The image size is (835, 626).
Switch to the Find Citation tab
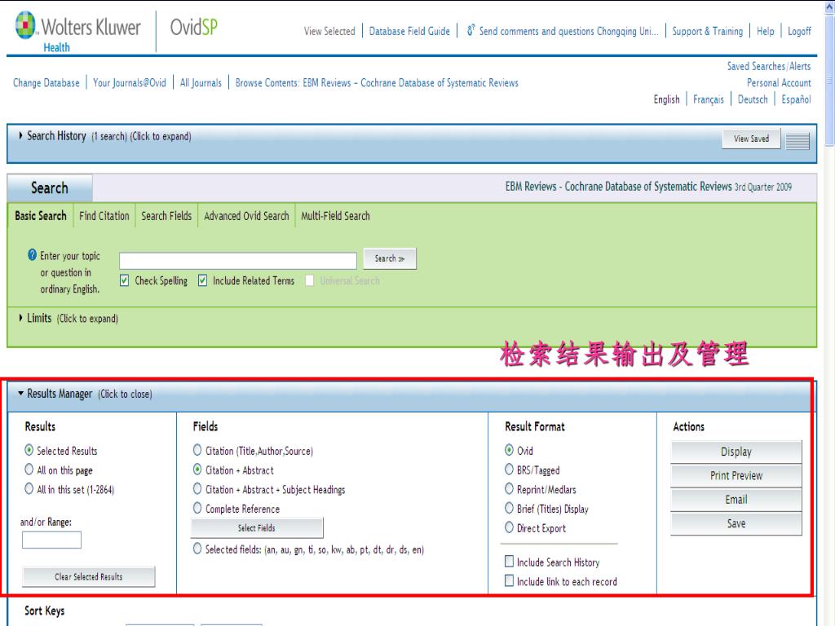pos(104,215)
